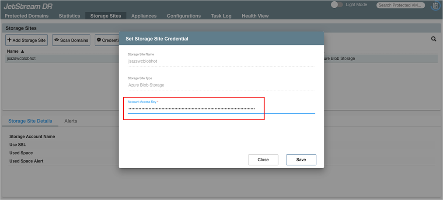Image resolution: width=443 pixels, height=200 pixels.
Task: Open the Configurations tab
Action: tap(184, 16)
